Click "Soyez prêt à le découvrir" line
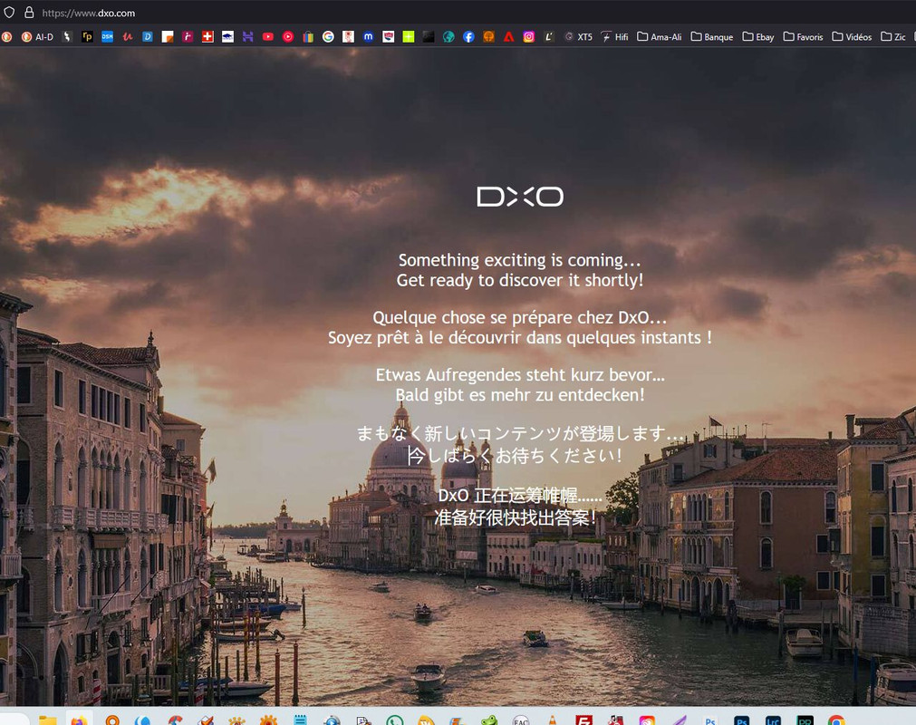 pyautogui.click(x=520, y=338)
